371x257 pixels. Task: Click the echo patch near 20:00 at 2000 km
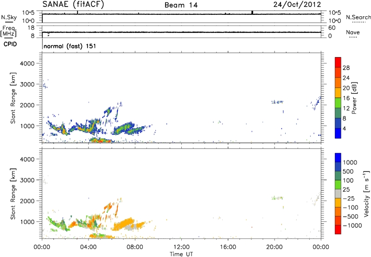(277, 102)
